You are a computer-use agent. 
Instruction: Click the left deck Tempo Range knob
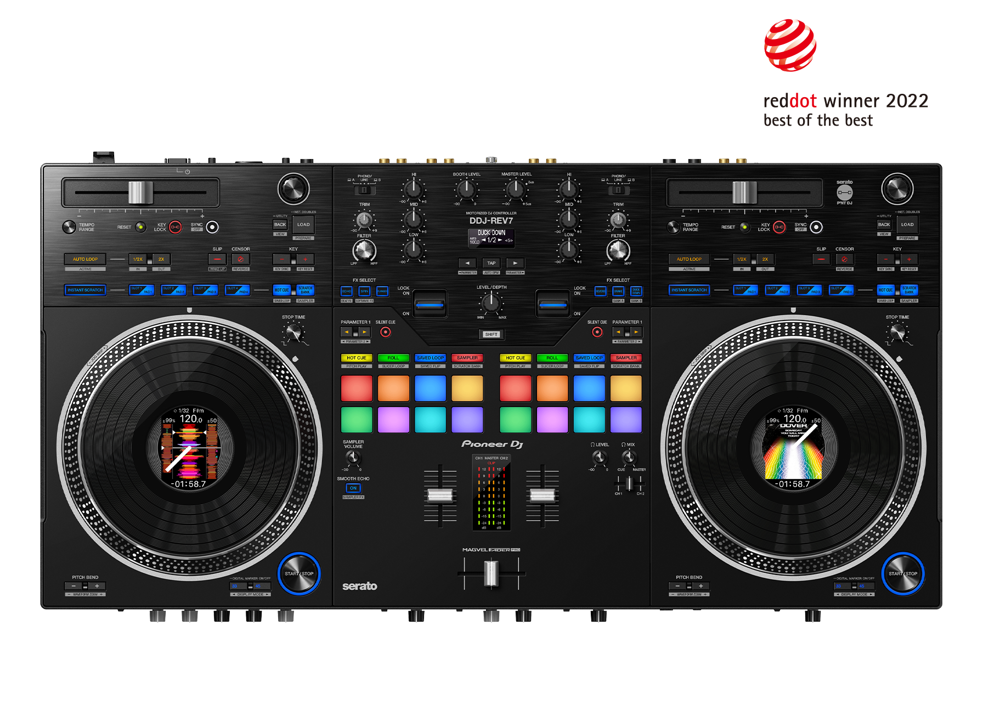click(69, 227)
